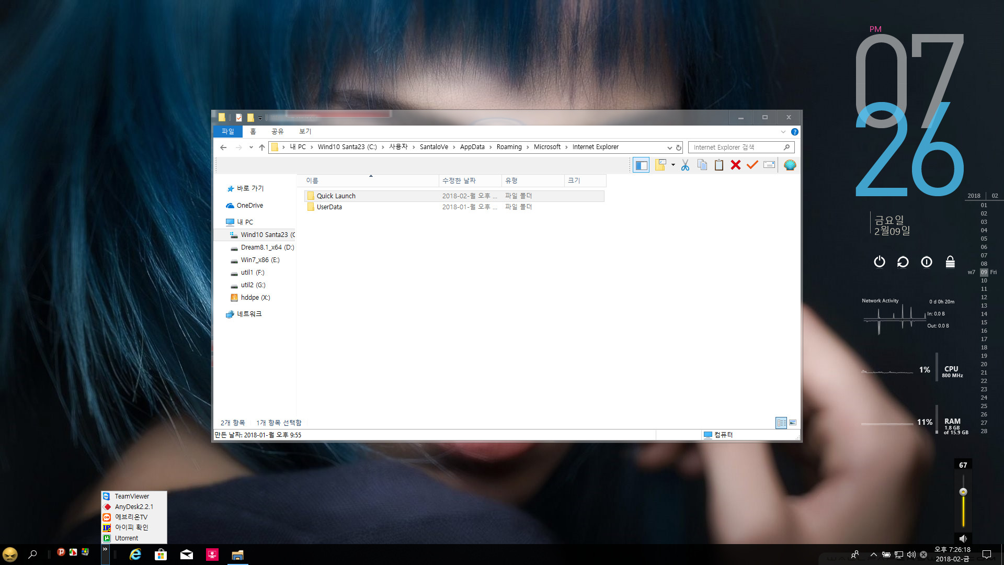This screenshot has width=1004, height=565.
Task: Switch to the large icons view button
Action: coord(793,423)
